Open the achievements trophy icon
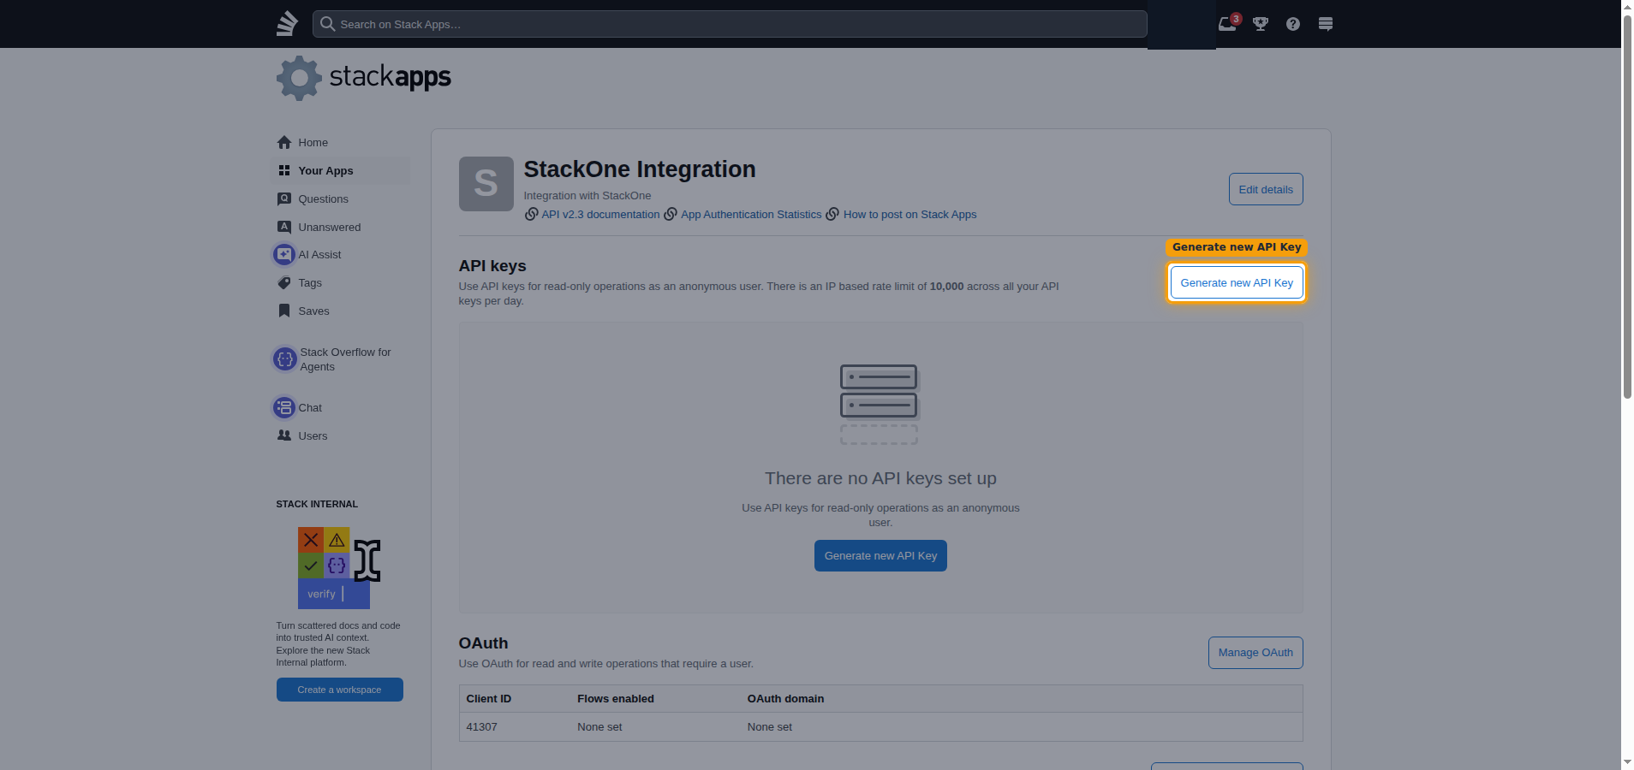The height and width of the screenshot is (770, 1634). coord(1261,24)
